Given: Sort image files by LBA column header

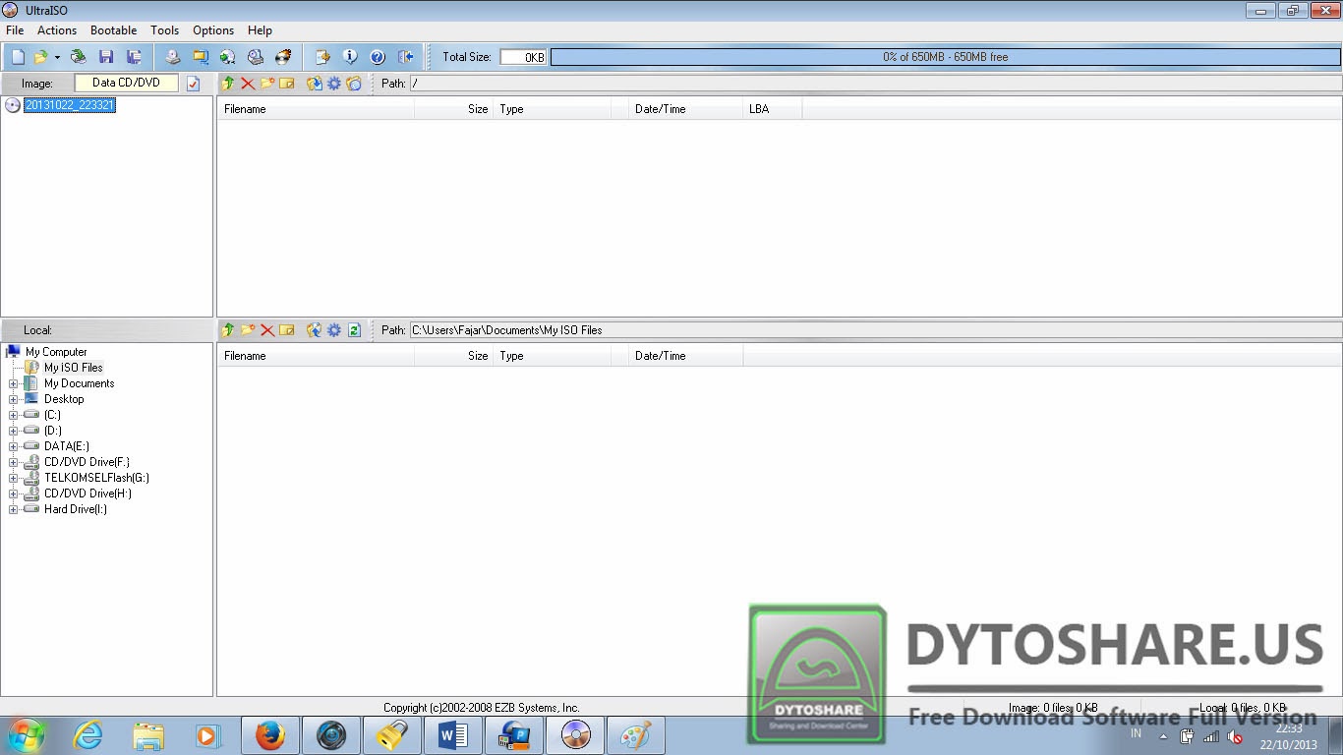Looking at the screenshot, I should pos(773,109).
